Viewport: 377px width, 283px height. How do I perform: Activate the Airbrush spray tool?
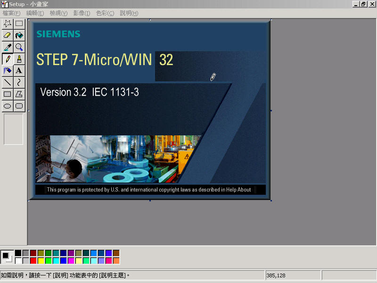point(8,70)
